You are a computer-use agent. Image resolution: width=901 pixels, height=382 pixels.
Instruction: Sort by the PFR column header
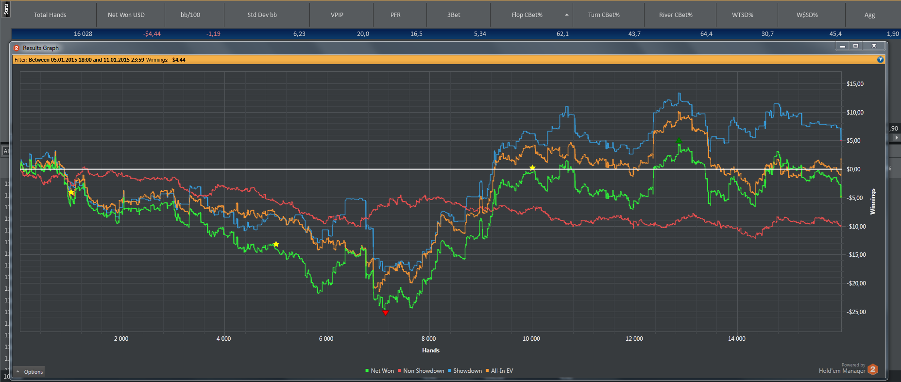pos(396,15)
